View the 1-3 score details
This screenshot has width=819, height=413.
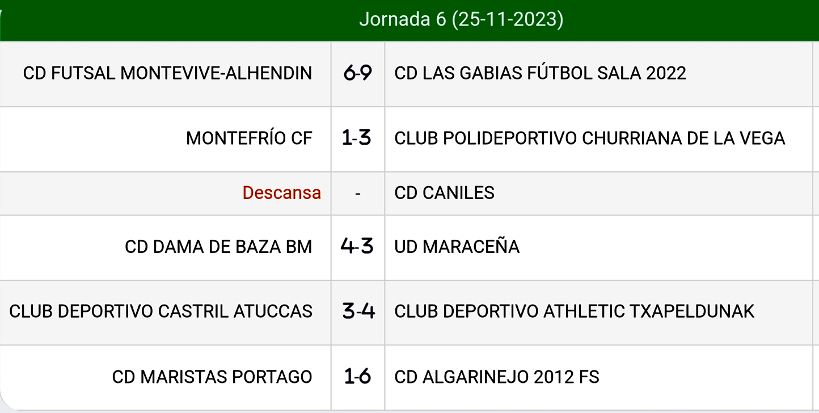357,138
